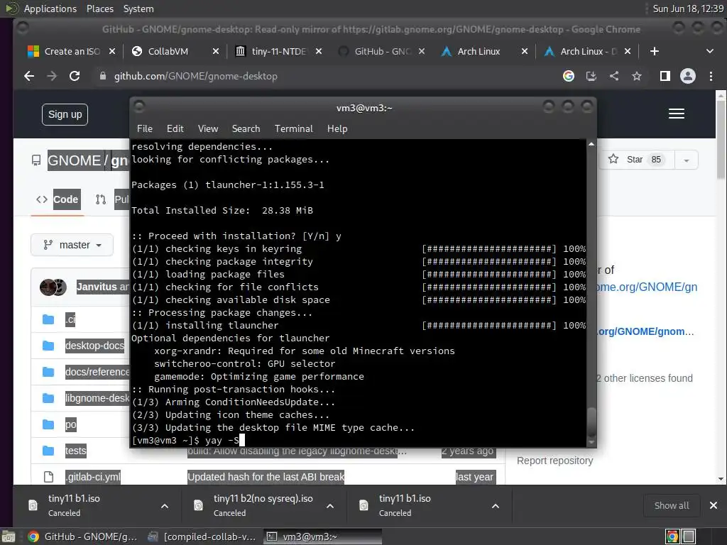
Task: Close the tiny-11-NTDEV tab
Action: click(x=319, y=51)
